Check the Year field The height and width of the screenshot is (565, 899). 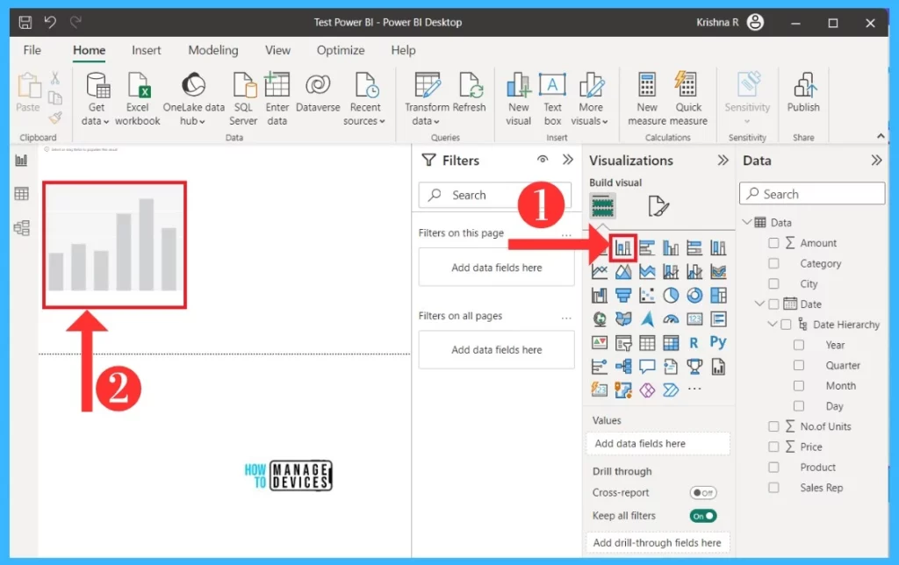[x=799, y=345]
